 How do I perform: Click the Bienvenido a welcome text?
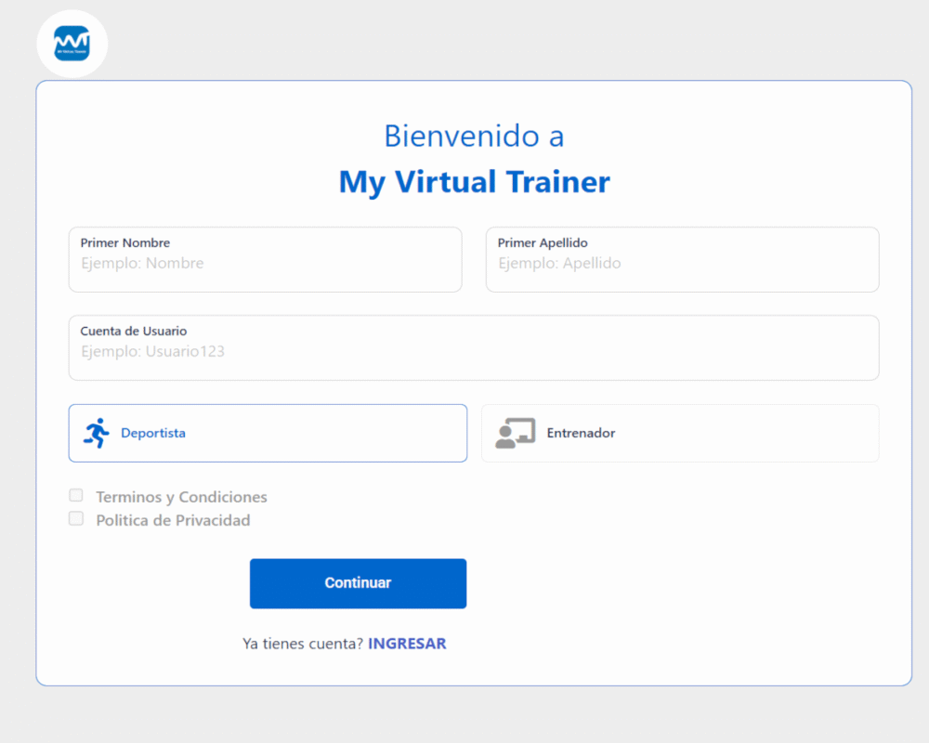[474, 136]
